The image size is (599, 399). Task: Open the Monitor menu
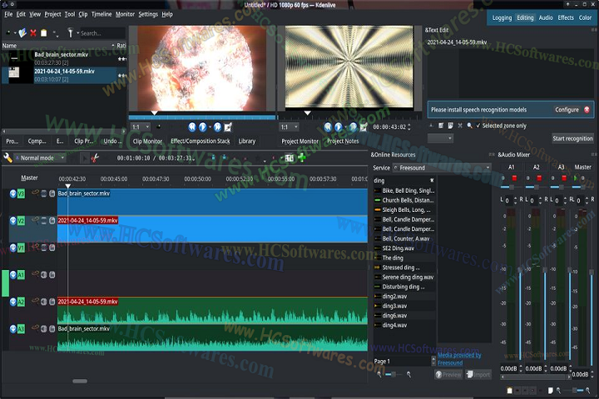pos(125,14)
